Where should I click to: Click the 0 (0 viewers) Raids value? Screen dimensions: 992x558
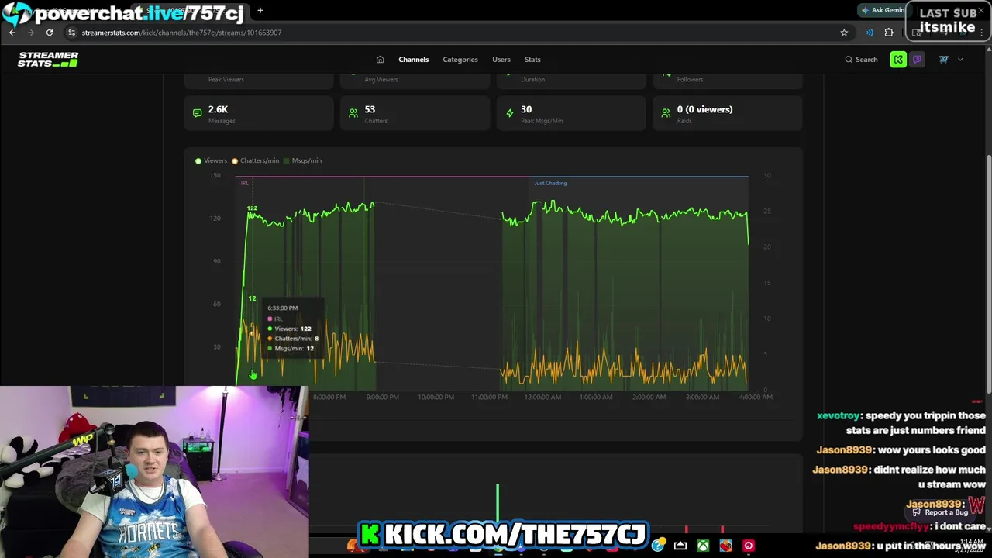[x=704, y=109]
